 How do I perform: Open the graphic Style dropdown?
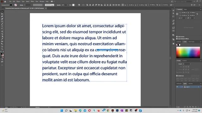(x=75, y=5)
